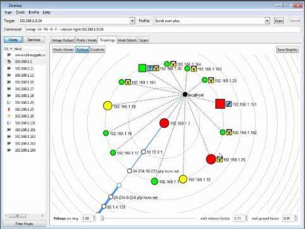Click the red square node 192.168.1.151
The width and height of the screenshot is (305, 229).
tap(220, 104)
